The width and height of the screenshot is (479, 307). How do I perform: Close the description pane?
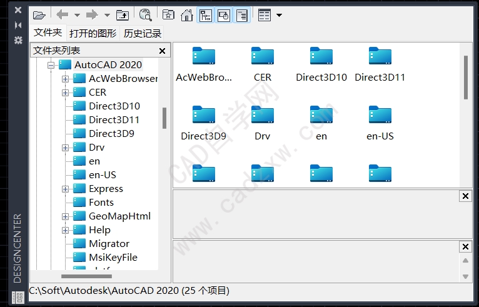tap(466, 246)
